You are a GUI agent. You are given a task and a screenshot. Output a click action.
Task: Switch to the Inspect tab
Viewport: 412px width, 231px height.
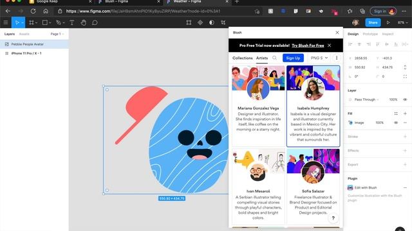(x=388, y=34)
